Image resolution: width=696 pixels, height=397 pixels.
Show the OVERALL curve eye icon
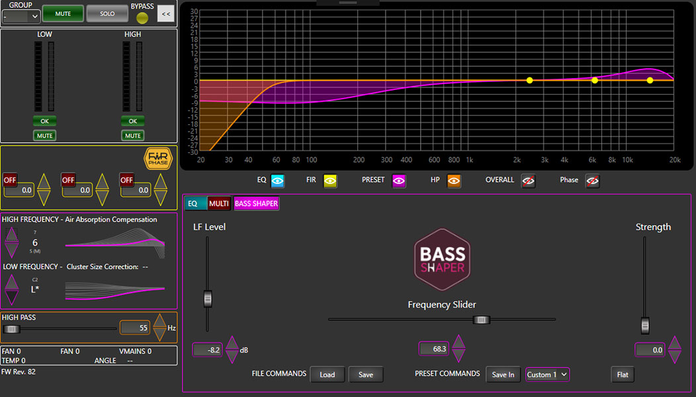[527, 181]
